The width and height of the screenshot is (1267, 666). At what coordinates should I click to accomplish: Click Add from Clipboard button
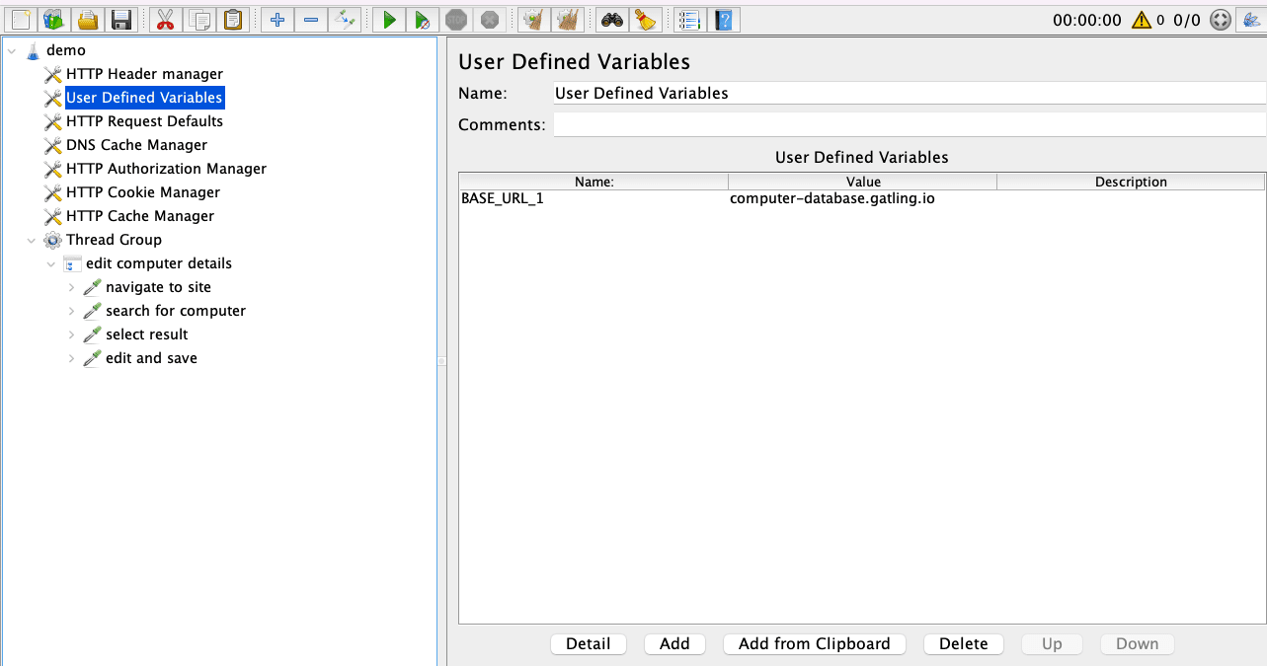815,643
